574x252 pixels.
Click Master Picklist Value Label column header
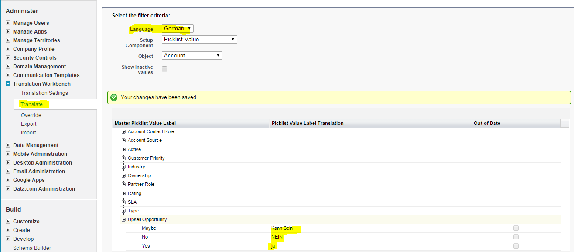[191, 123]
